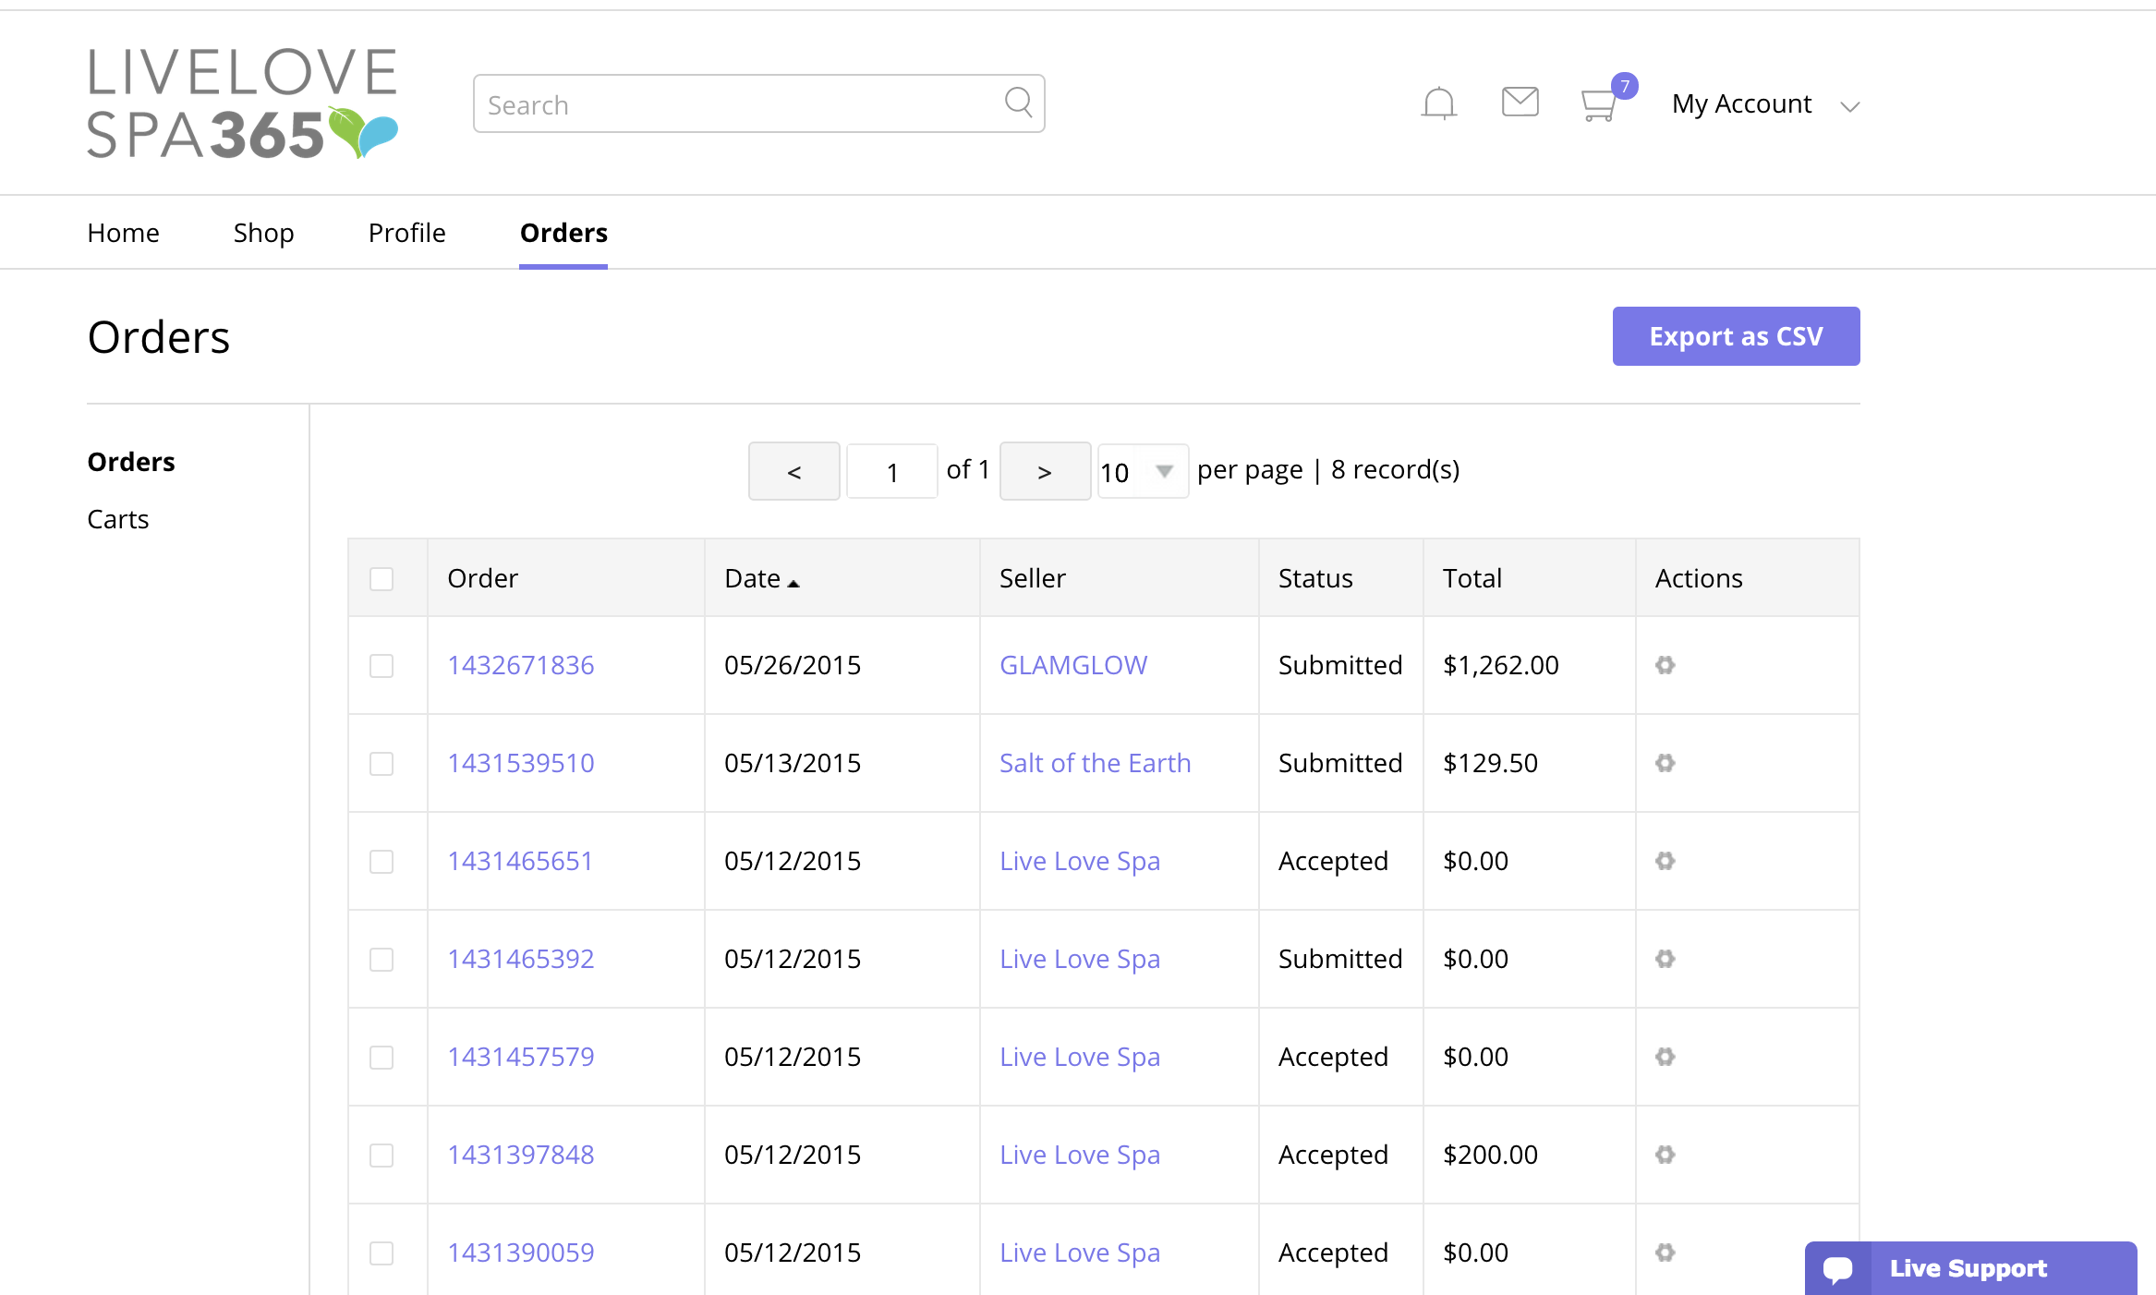The width and height of the screenshot is (2156, 1295).
Task: Open the 10 per page dropdown
Action: click(1142, 471)
